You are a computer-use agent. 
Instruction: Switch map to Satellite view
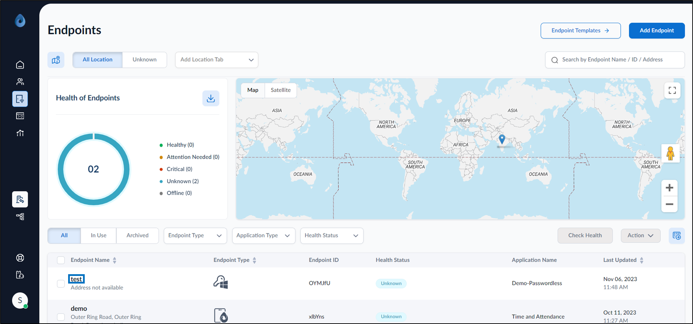(281, 90)
